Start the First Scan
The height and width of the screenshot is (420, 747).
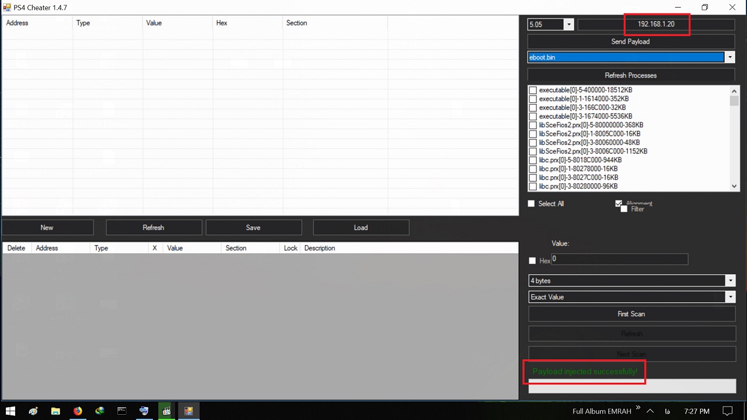[x=631, y=314]
